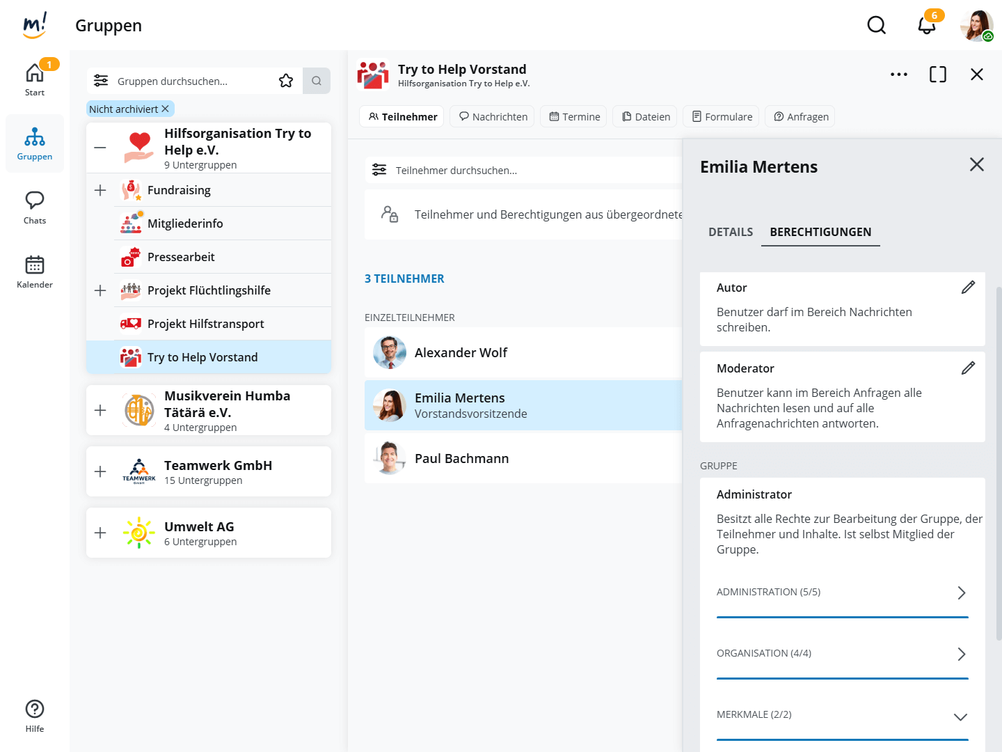
Task: Click the favorites star icon in group search
Action: 286,81
